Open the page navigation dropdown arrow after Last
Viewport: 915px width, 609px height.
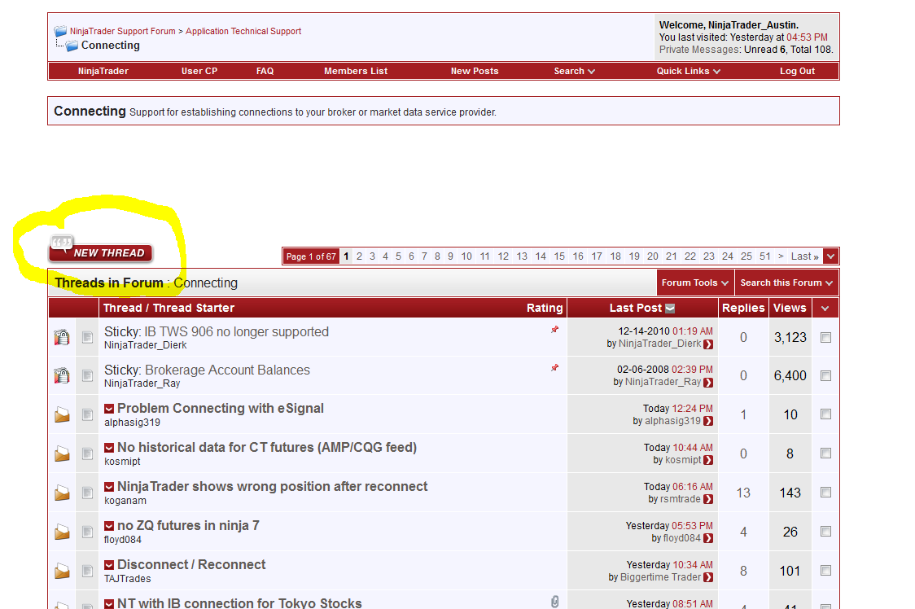[831, 256]
